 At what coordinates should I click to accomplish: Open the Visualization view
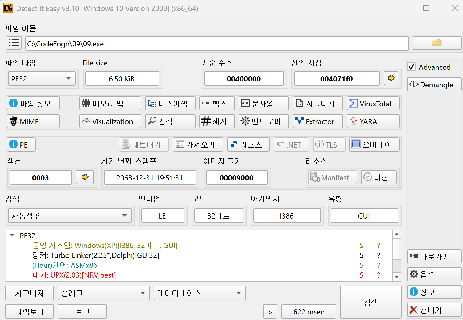(110, 121)
